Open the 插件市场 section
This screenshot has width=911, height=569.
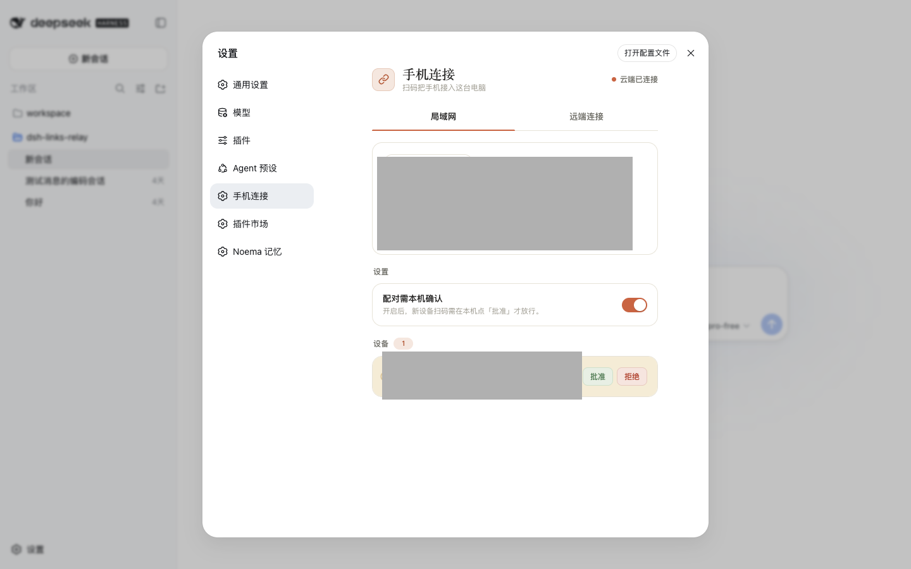[x=261, y=224]
